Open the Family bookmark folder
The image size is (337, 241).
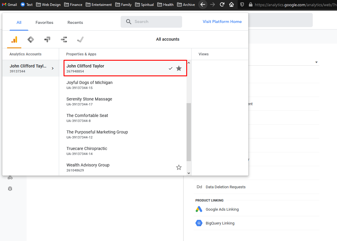123,4
